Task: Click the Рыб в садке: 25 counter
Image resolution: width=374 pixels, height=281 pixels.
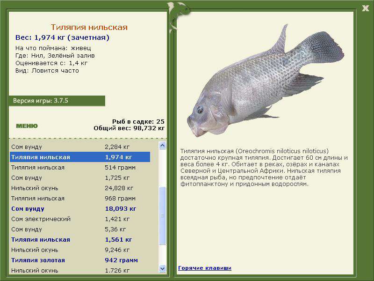Action: [x=138, y=122]
